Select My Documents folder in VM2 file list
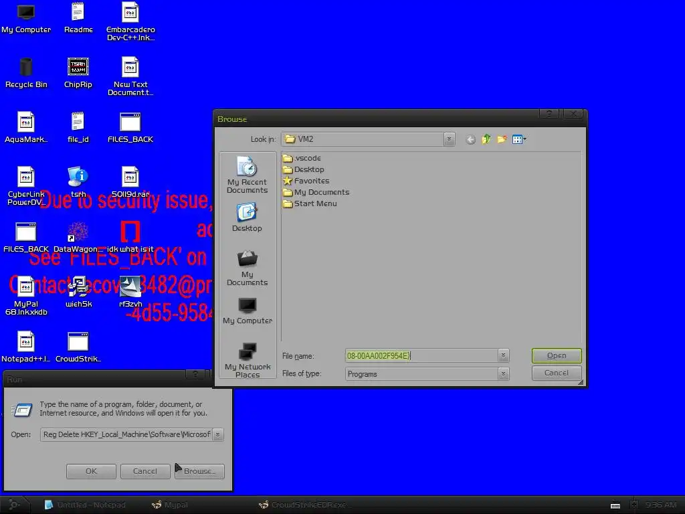This screenshot has height=514, width=685. click(316, 192)
